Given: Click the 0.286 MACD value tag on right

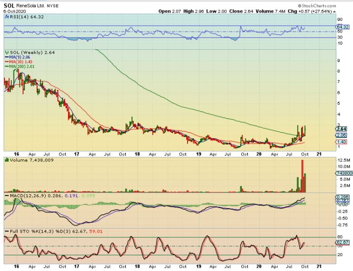Looking at the screenshot, I should coord(343,196).
